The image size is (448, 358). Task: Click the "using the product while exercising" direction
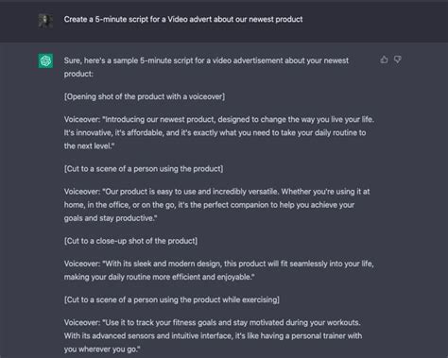tap(172, 299)
